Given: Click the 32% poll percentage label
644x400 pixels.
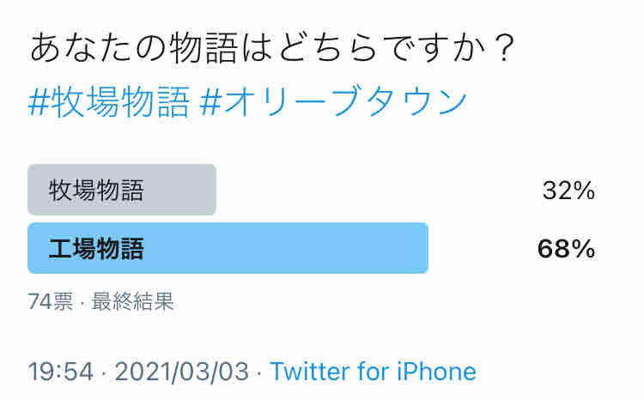Looking at the screenshot, I should [x=568, y=191].
